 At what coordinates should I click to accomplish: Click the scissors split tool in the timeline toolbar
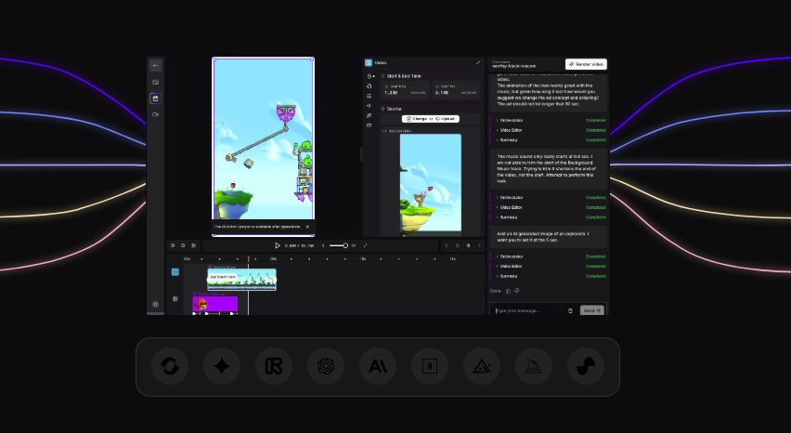[193, 245]
